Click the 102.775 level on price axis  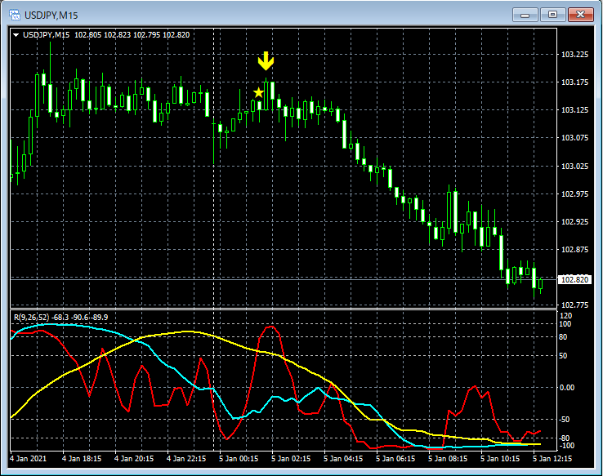click(x=576, y=305)
